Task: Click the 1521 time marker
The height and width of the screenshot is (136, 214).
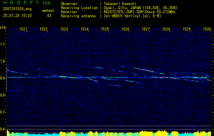Action: click(x=23, y=29)
